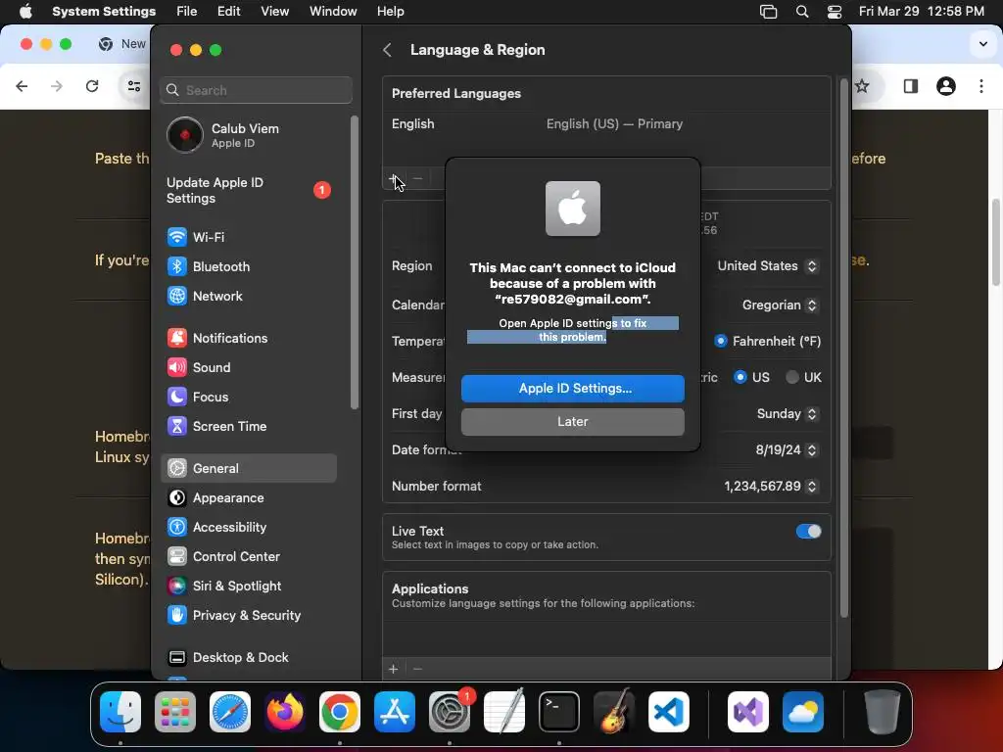Open TextEdit from the Dock
Screen dimensions: 1003x752
(x=504, y=712)
